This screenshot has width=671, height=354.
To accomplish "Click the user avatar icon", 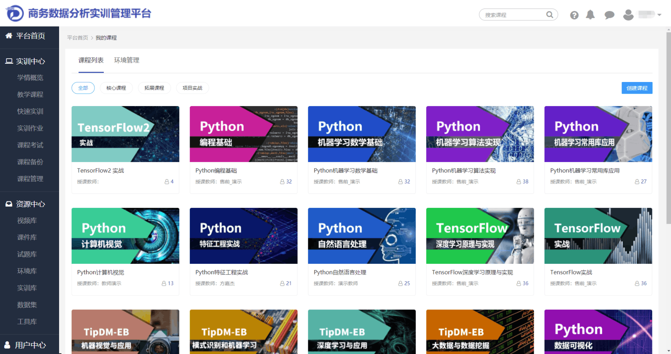I will (x=628, y=15).
